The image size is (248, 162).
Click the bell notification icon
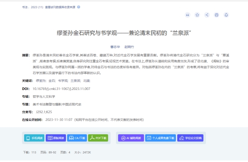227,15
